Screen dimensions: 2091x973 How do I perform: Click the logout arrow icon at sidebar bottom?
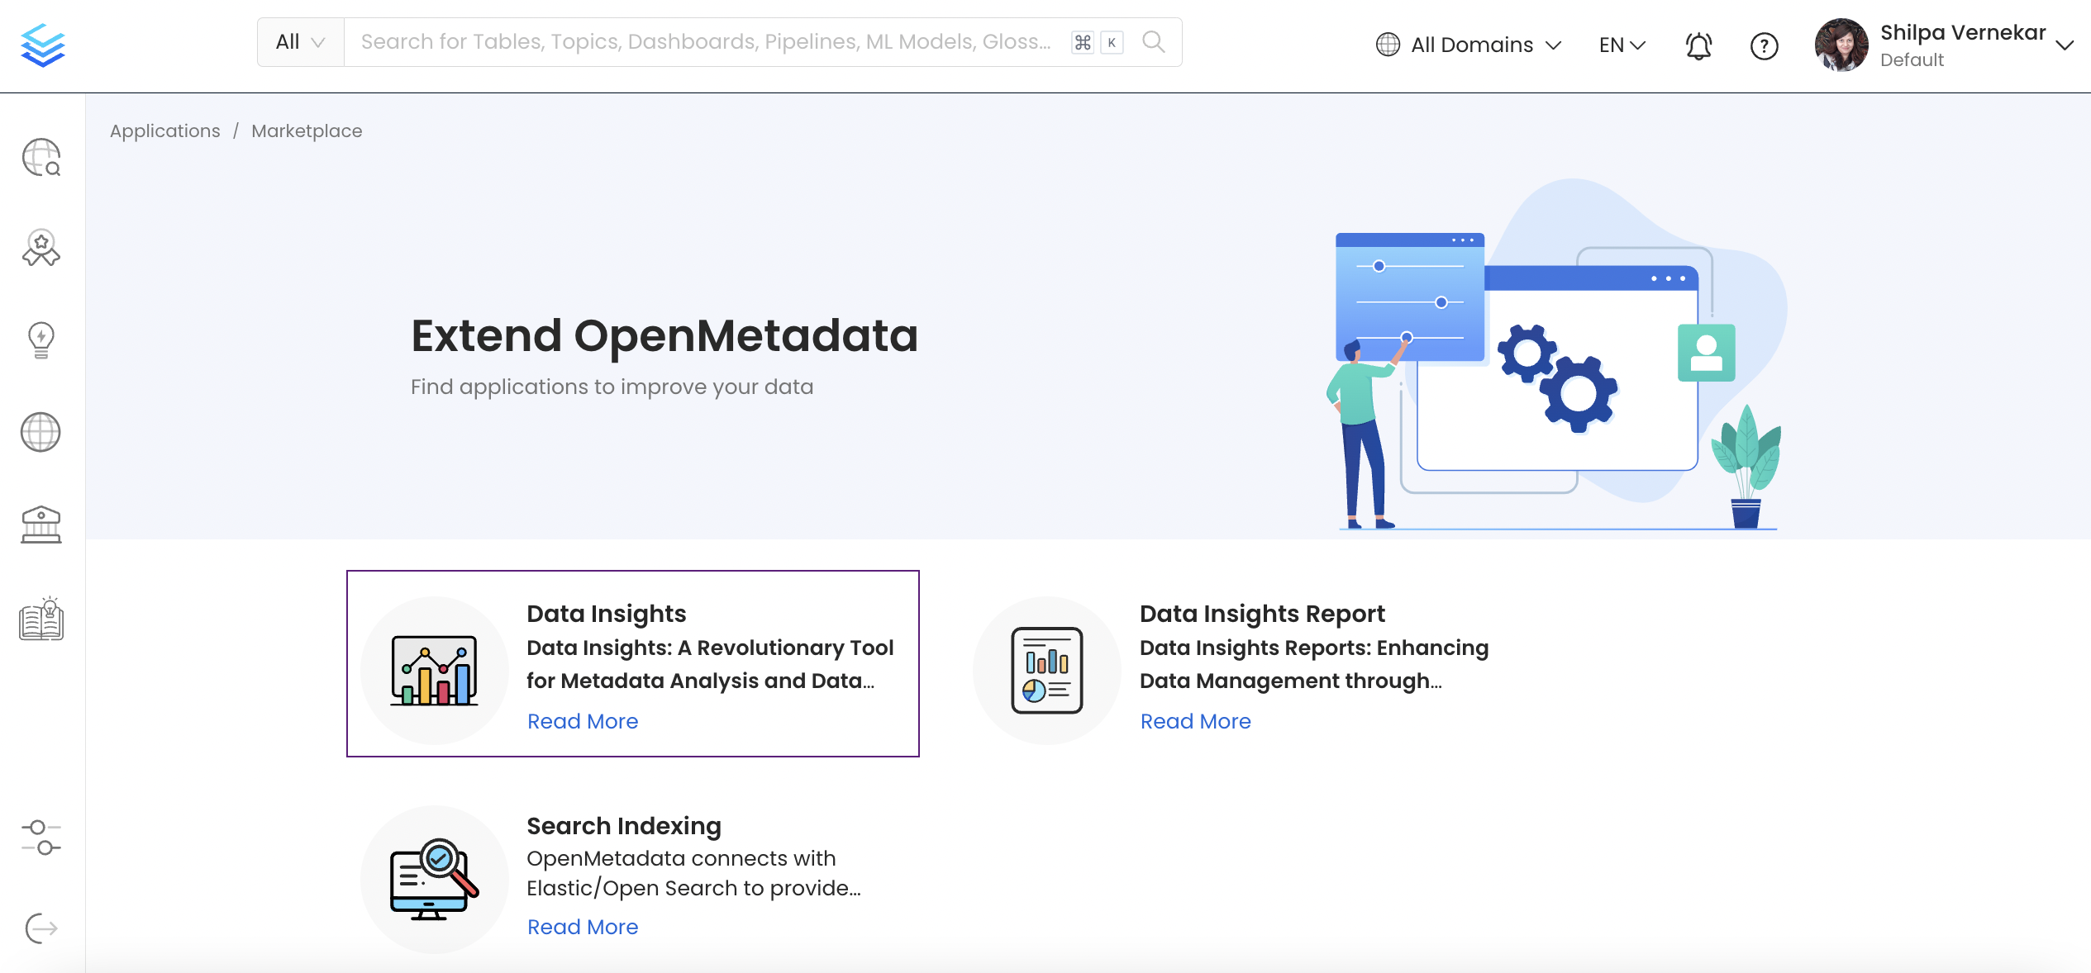tap(40, 927)
